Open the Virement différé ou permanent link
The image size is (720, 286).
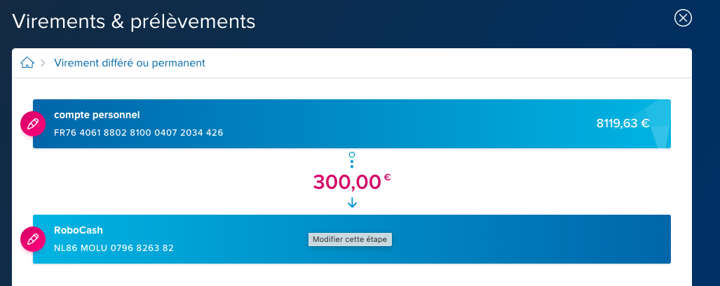click(130, 63)
